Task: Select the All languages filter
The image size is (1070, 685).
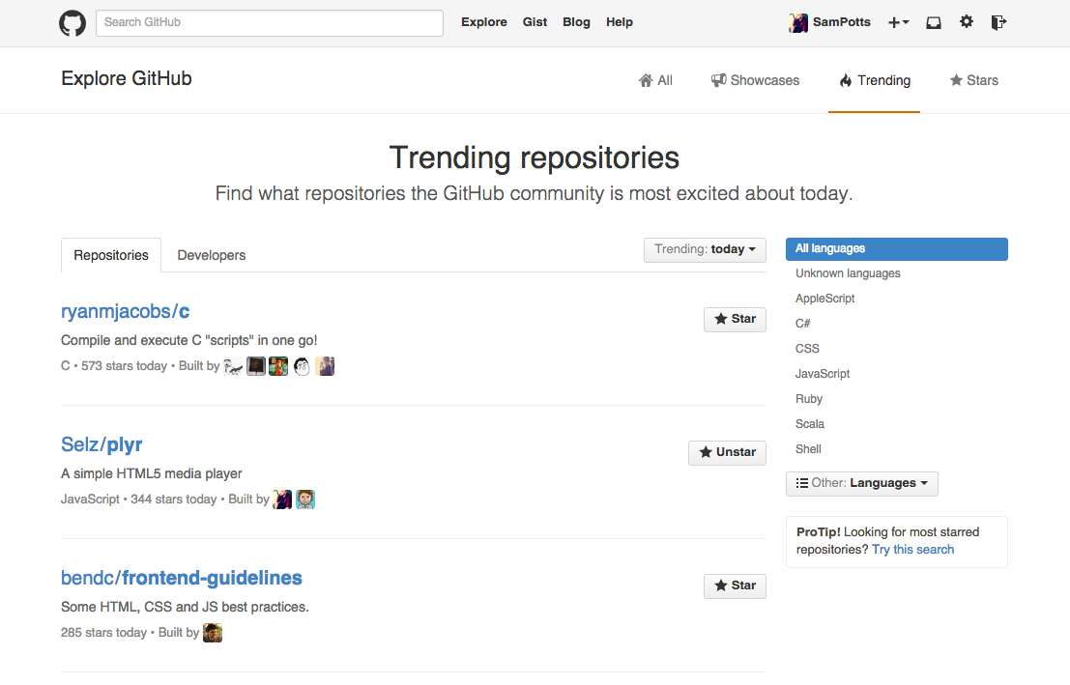Action: click(x=831, y=249)
